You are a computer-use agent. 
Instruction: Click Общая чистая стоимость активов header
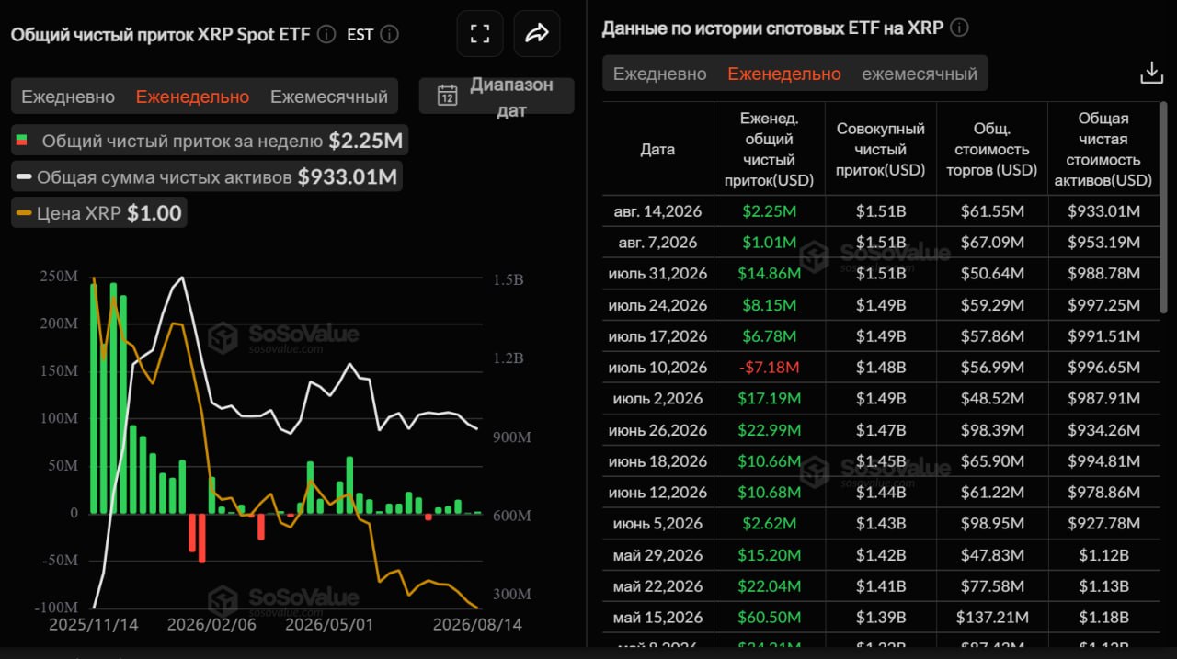click(1104, 149)
